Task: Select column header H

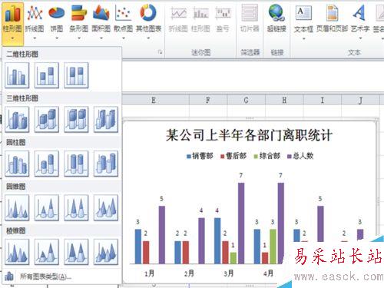Action: 284,100
